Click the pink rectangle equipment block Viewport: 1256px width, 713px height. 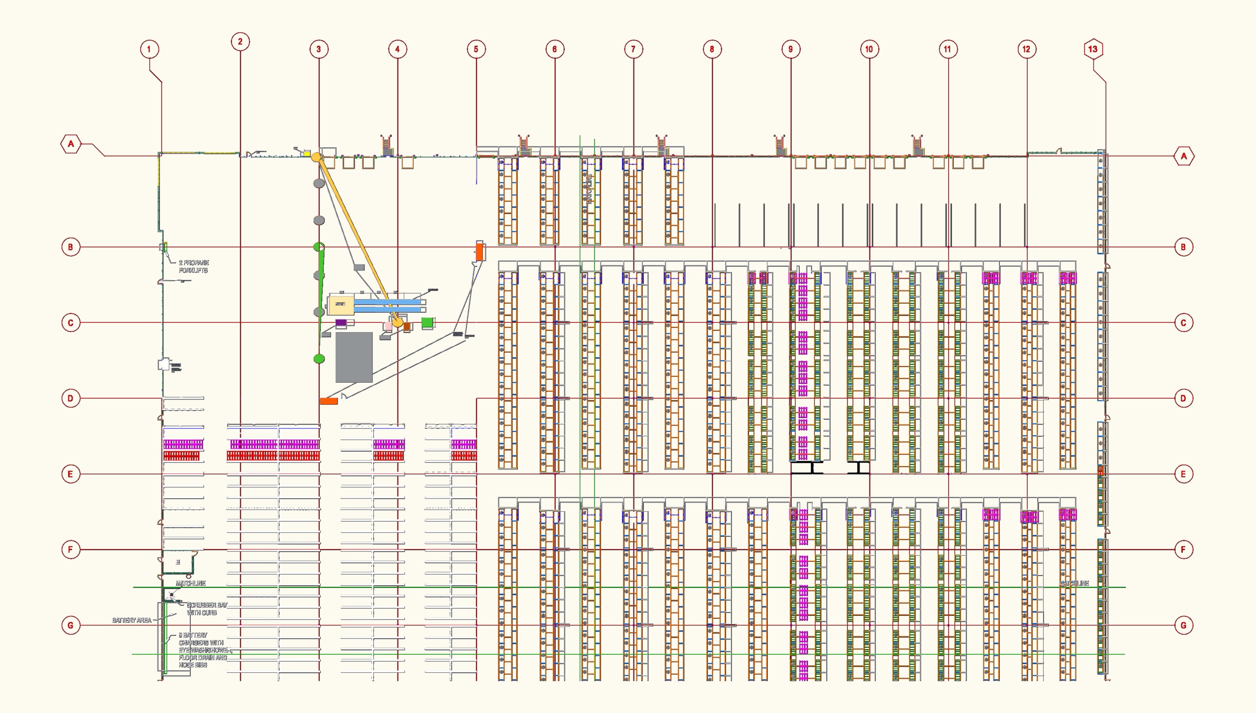[389, 326]
